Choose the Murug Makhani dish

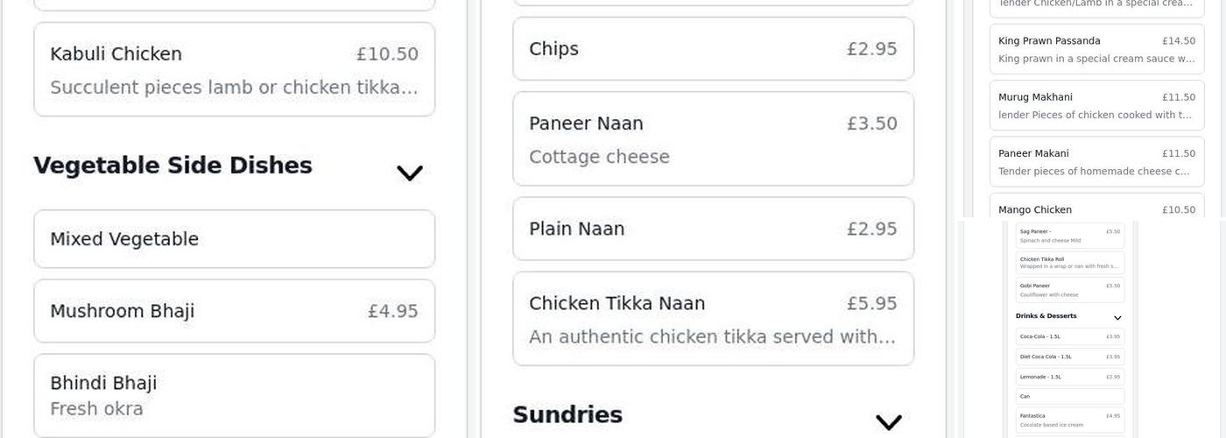pyautogui.click(x=1096, y=105)
